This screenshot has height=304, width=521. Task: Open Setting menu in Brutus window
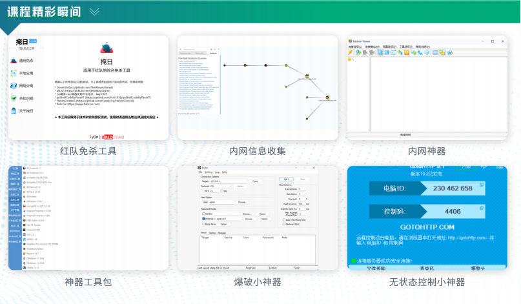[209, 172]
